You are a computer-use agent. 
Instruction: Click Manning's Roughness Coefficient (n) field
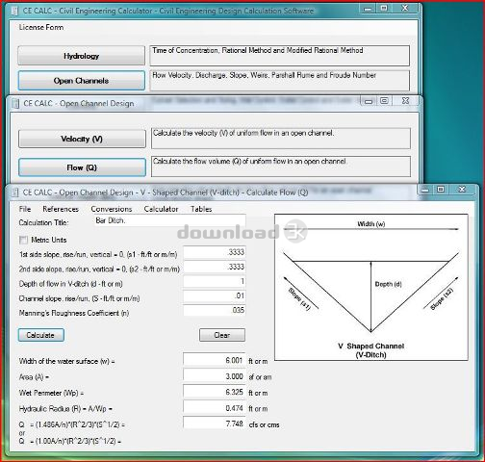pos(214,310)
